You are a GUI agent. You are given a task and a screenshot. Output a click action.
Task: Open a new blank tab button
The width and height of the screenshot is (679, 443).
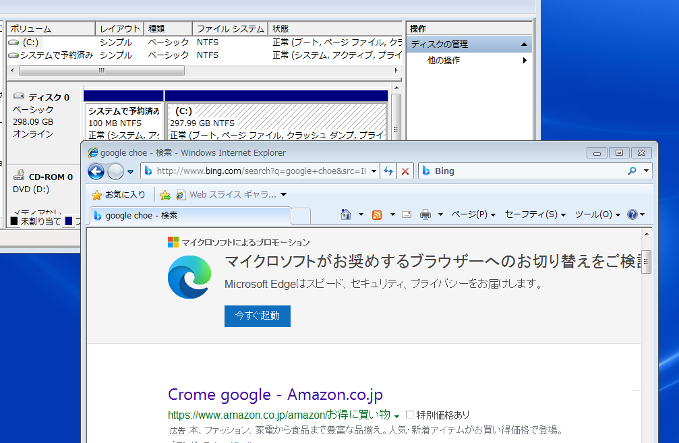301,216
